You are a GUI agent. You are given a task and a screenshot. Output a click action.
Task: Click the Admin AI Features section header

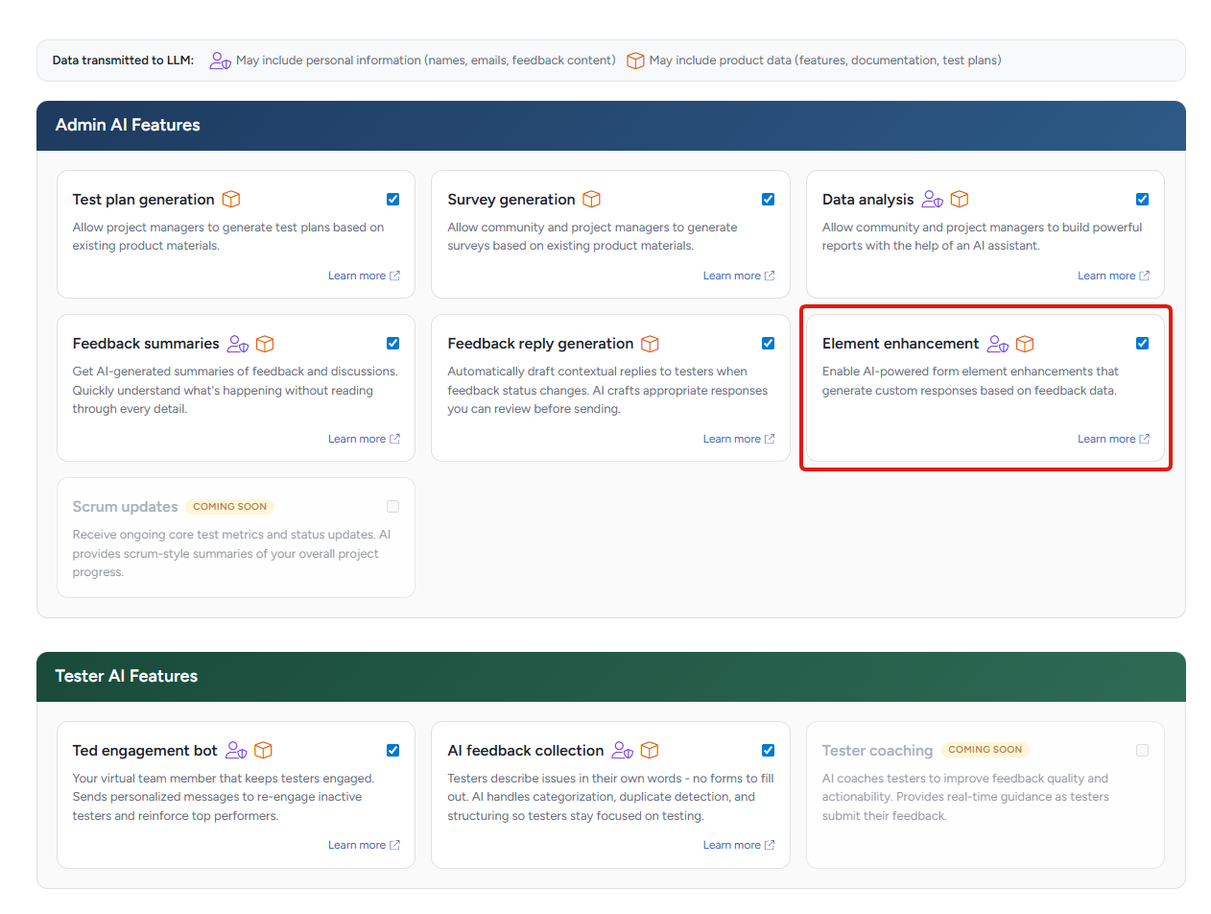pyautogui.click(x=128, y=126)
